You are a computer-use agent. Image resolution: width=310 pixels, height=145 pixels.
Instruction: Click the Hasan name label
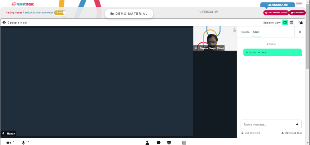pos(11,134)
